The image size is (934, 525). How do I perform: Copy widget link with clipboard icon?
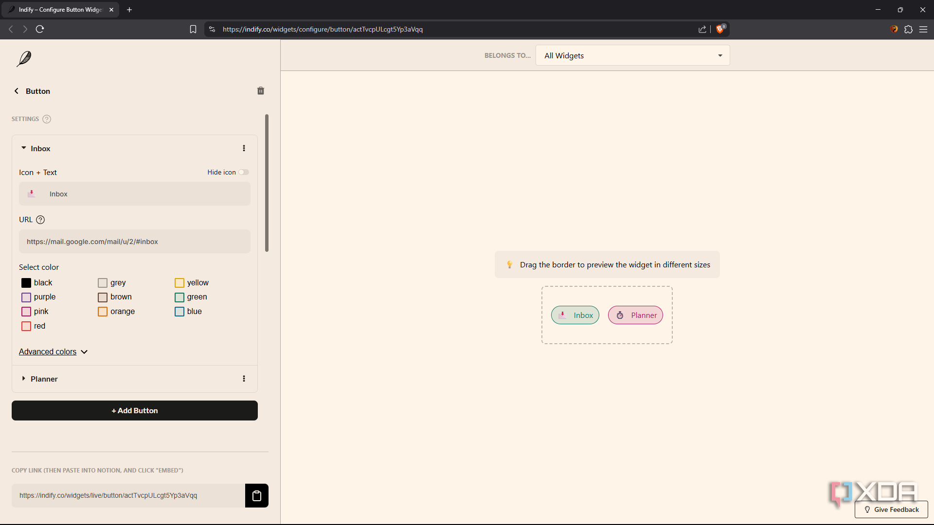click(x=257, y=495)
